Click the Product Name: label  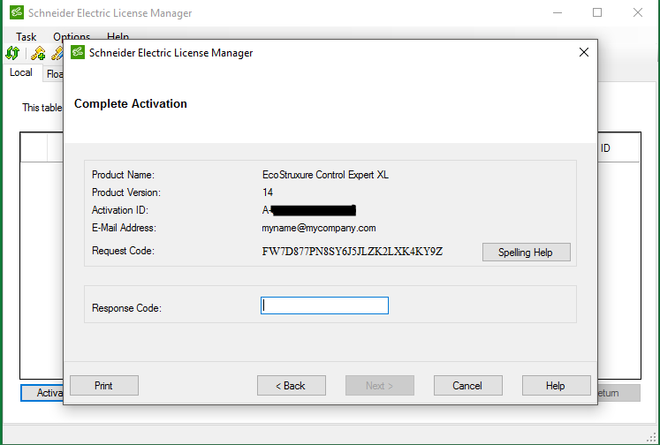124,175
